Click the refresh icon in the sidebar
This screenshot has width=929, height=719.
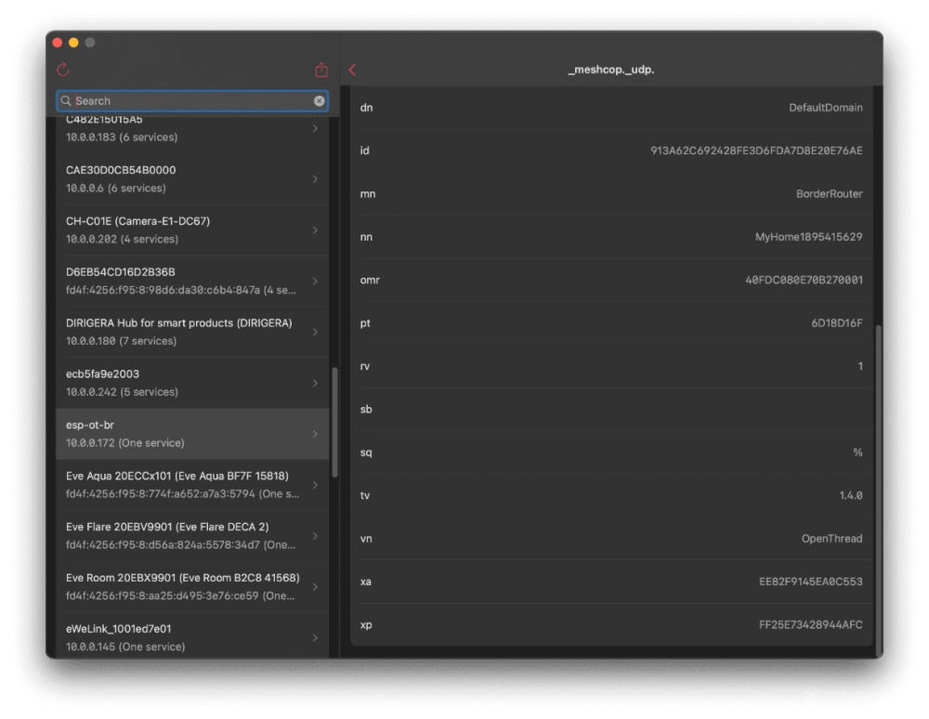pos(63,70)
